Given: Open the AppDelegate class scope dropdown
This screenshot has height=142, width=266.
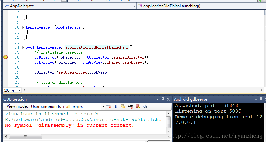Looking at the screenshot, I should (134, 6).
